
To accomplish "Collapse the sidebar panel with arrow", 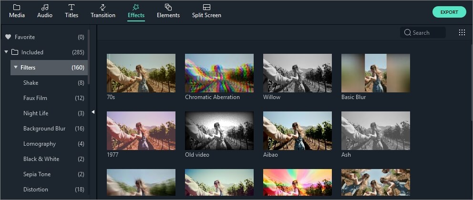I will (93, 112).
